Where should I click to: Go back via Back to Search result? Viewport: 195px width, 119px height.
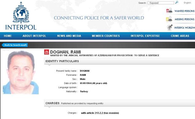15,45
